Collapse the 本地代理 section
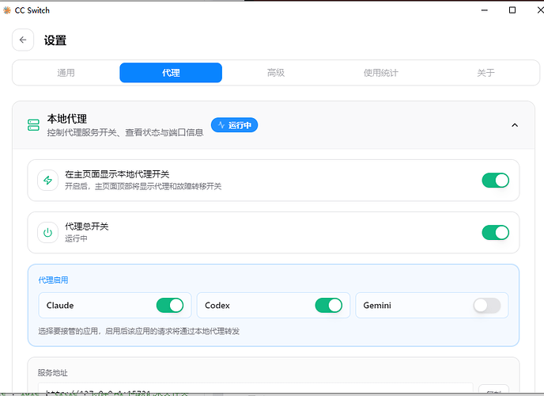544x396 pixels. pyautogui.click(x=515, y=125)
